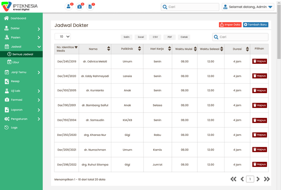Go to the next page arrow

point(258,179)
